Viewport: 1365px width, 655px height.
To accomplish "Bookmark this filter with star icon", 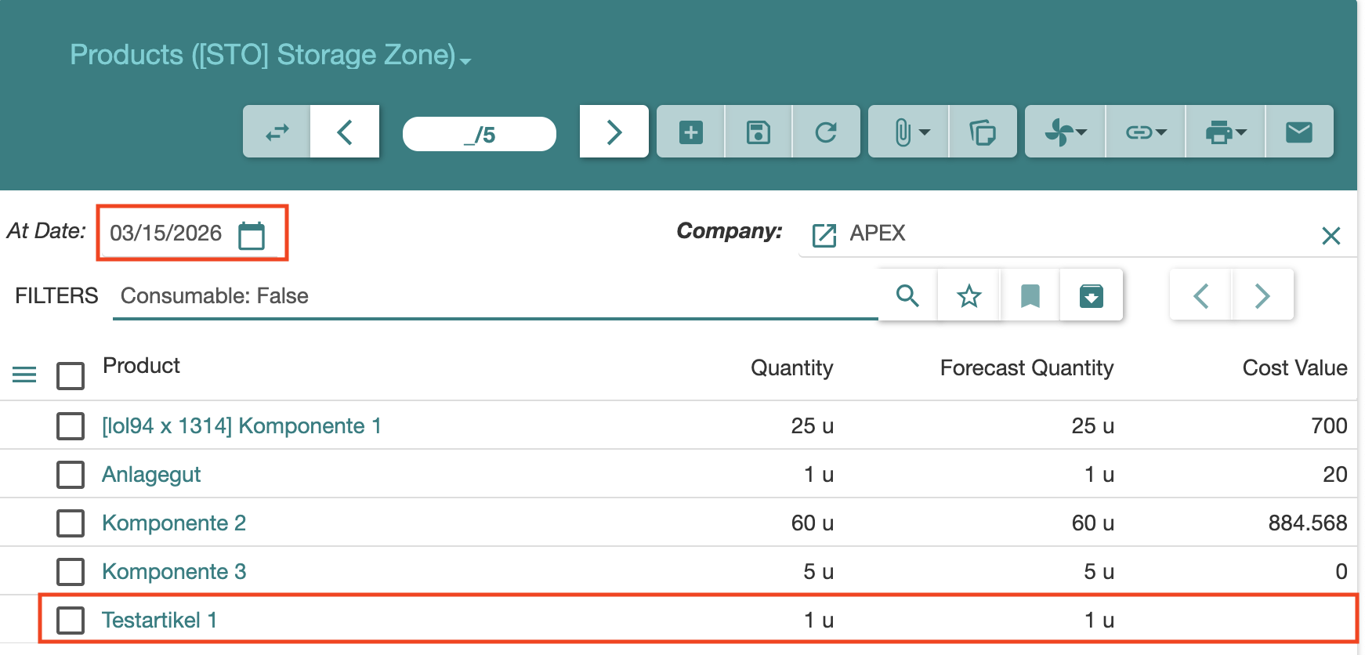I will [969, 295].
